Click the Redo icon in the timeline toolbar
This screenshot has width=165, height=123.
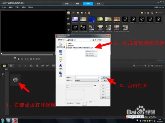(25, 66)
